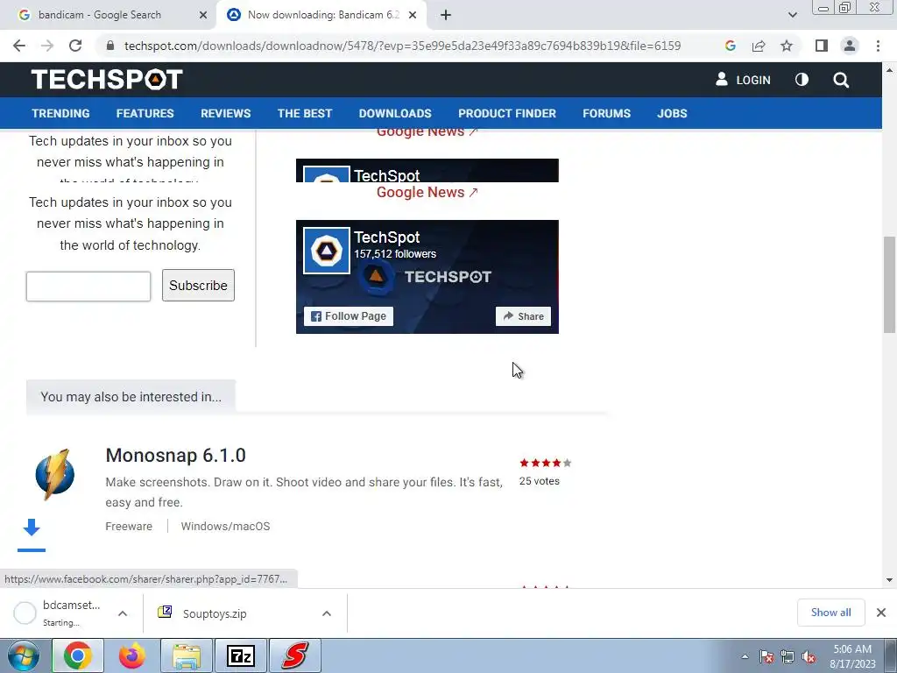Switch to bandicam Google Search tab
Viewport: 897px width, 673px height.
point(100,16)
